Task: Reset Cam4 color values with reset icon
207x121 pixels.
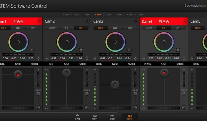Action: (184, 58)
